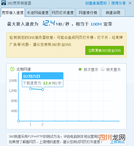This screenshot has width=134, height=146.
Task: Click the 立即测试 link at bottom
Action: pyautogui.click(x=117, y=142)
